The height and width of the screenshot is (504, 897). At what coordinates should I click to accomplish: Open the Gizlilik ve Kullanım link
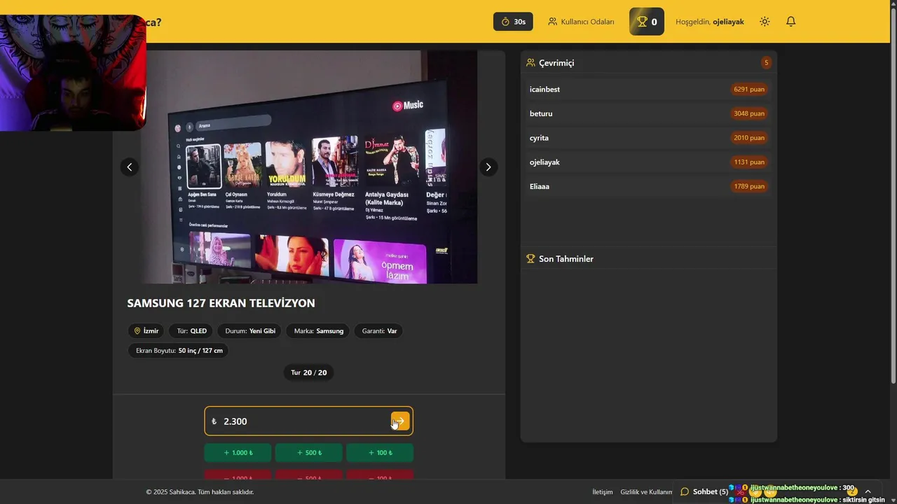[x=646, y=492]
